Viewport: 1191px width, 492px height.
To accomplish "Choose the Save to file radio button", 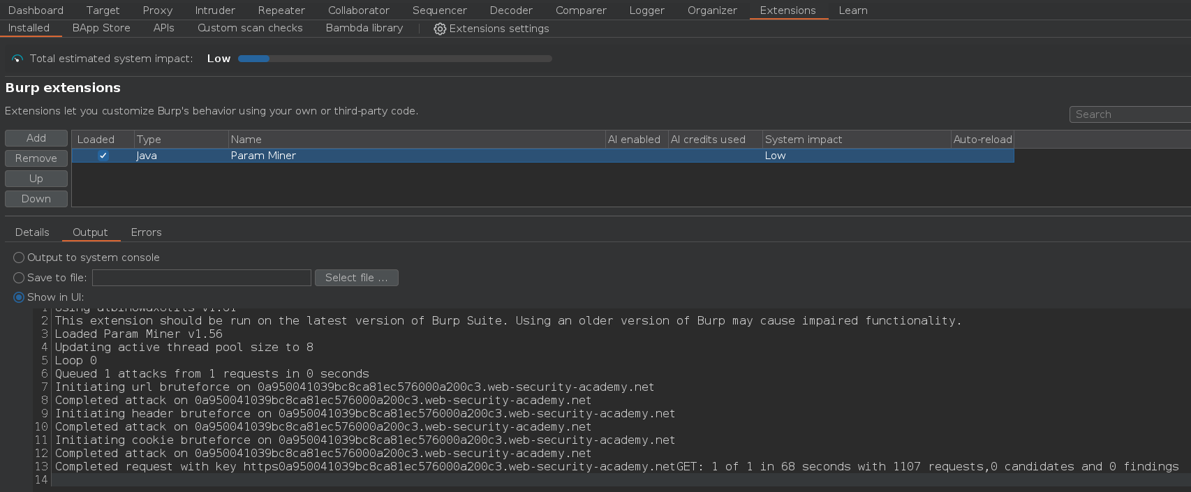I will 19,278.
